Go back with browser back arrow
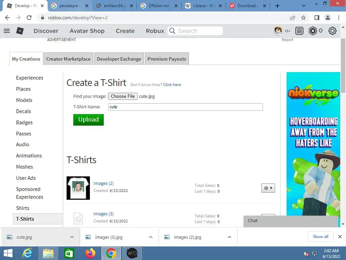Image resolution: width=346 pixels, height=260 pixels. pos(7,18)
